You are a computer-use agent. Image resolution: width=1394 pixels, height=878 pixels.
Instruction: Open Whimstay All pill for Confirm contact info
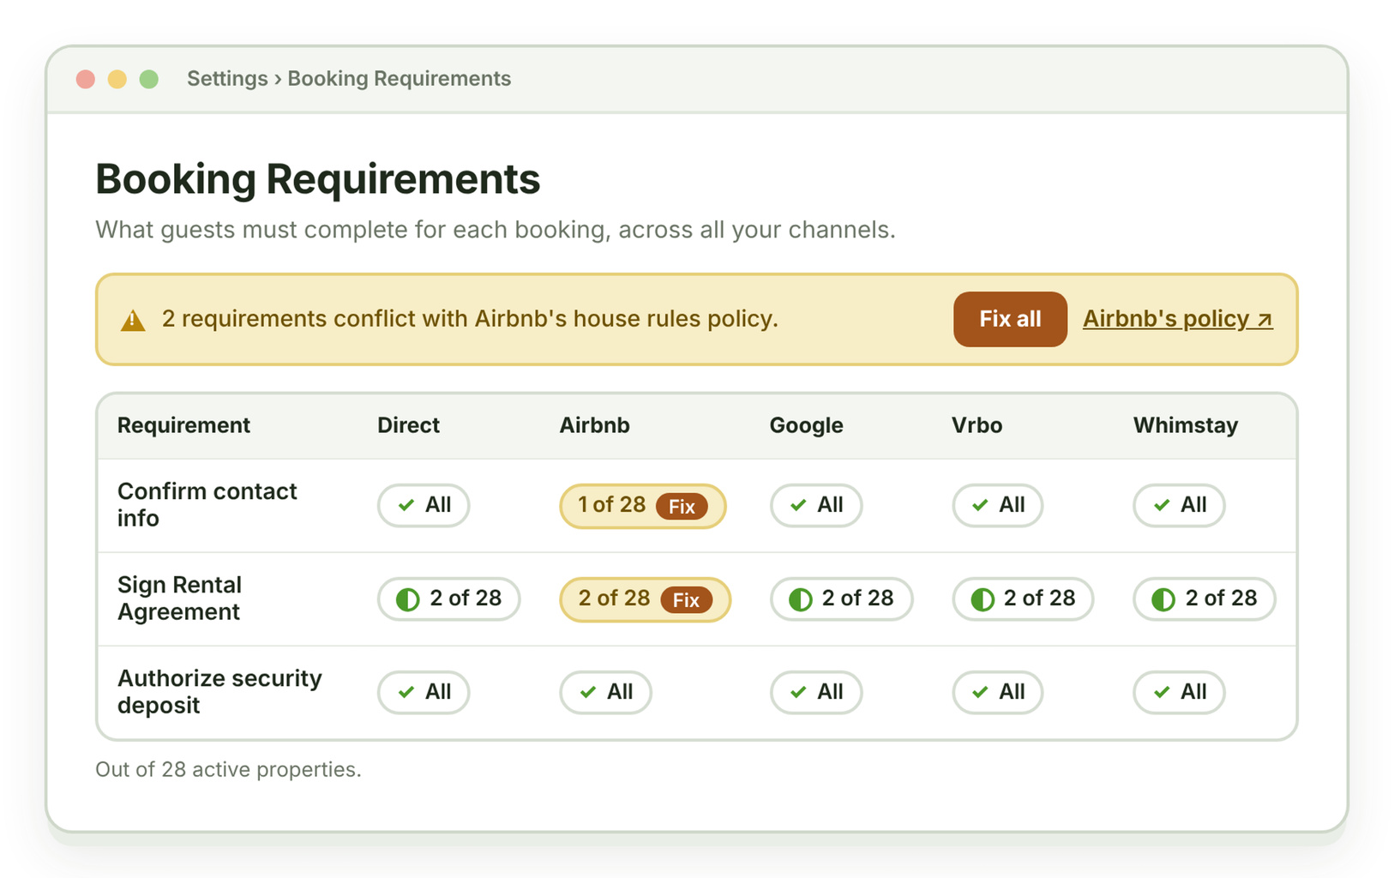(x=1179, y=505)
